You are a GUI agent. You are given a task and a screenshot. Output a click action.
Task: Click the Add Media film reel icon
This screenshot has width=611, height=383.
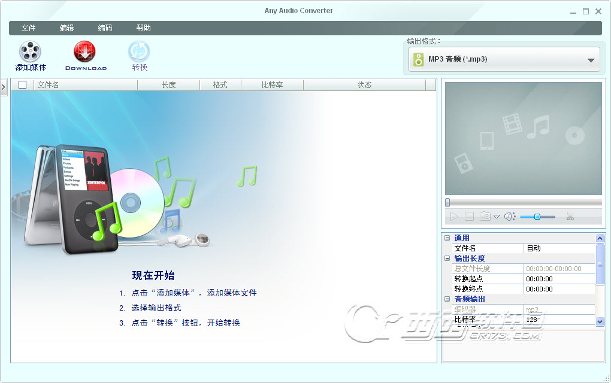tap(31, 51)
